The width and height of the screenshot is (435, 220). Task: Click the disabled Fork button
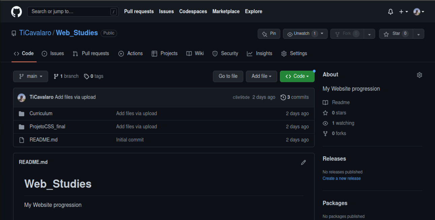pos(347,34)
